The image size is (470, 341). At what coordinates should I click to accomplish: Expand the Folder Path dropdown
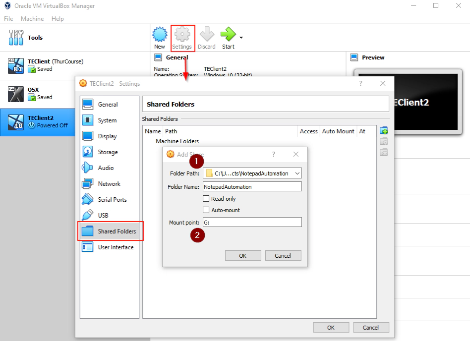click(x=297, y=173)
